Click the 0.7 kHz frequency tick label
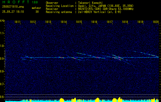Viewport: 161px width, 102px height. (x=2, y=84)
